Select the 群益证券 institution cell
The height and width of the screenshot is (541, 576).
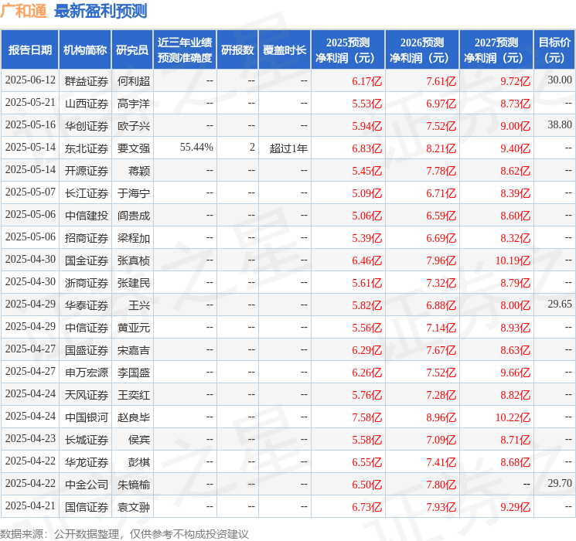pyautogui.click(x=87, y=81)
